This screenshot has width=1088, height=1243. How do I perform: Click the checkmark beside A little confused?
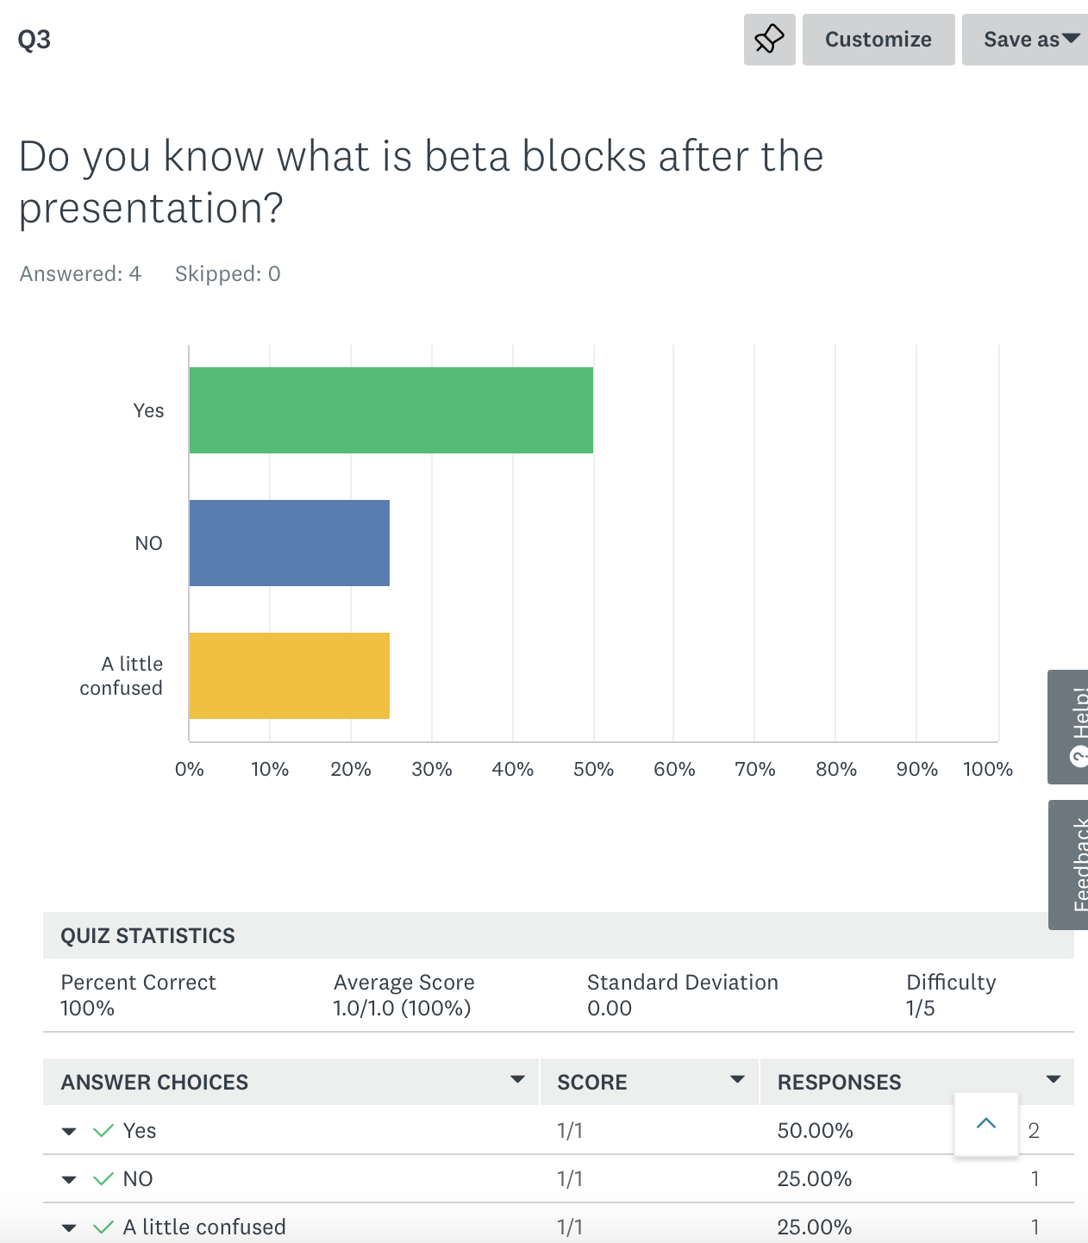(x=103, y=1227)
